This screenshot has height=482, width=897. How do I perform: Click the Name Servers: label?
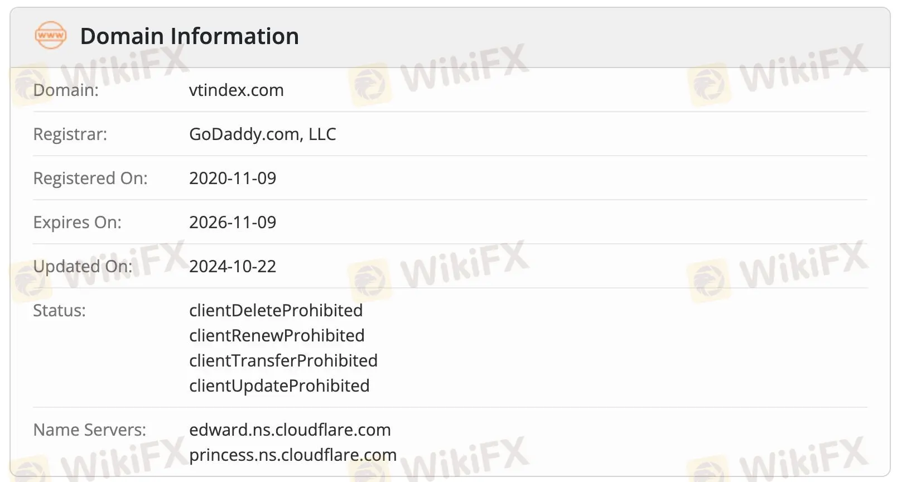point(90,430)
